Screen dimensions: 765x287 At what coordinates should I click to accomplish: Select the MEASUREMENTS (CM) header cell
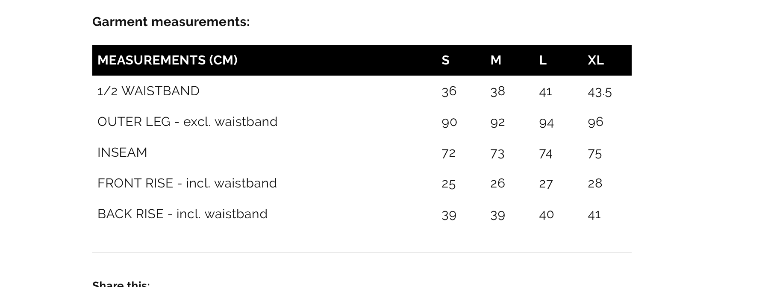[168, 60]
